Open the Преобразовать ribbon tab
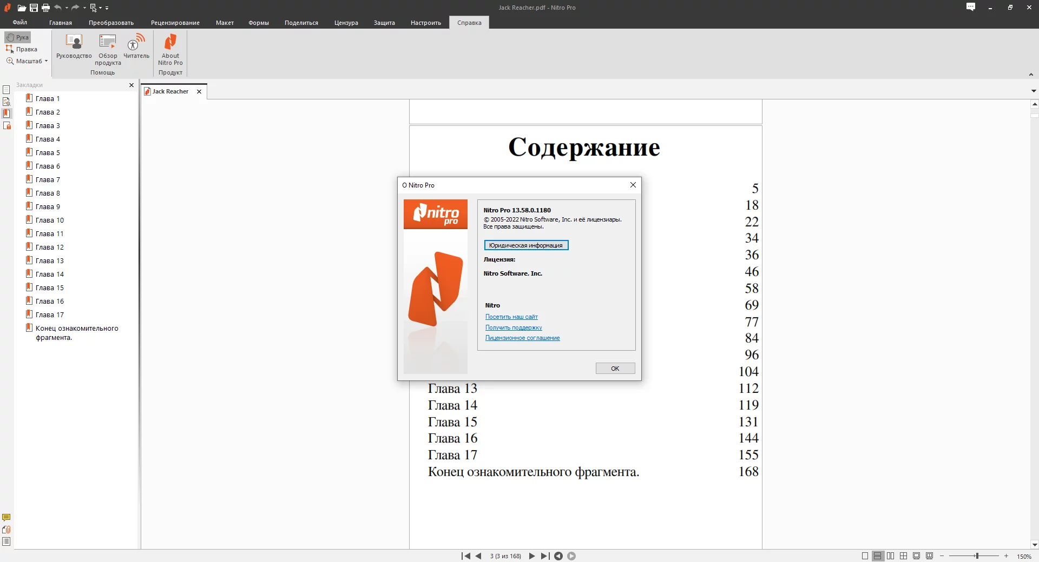This screenshot has width=1039, height=562. click(111, 23)
